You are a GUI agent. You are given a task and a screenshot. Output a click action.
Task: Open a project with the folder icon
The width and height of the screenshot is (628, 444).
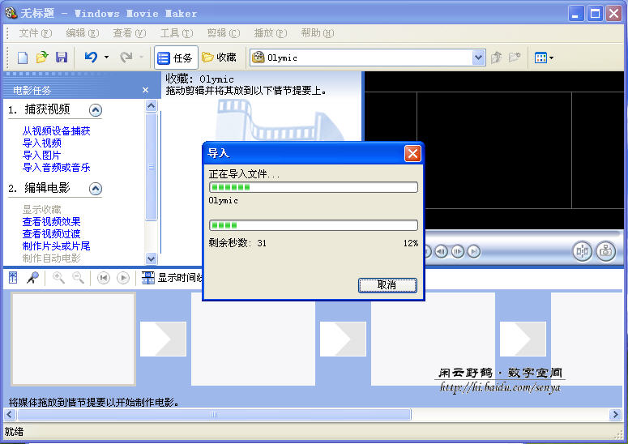(41, 58)
